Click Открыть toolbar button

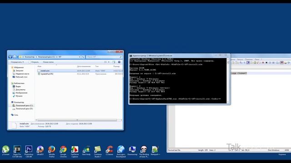(34, 62)
